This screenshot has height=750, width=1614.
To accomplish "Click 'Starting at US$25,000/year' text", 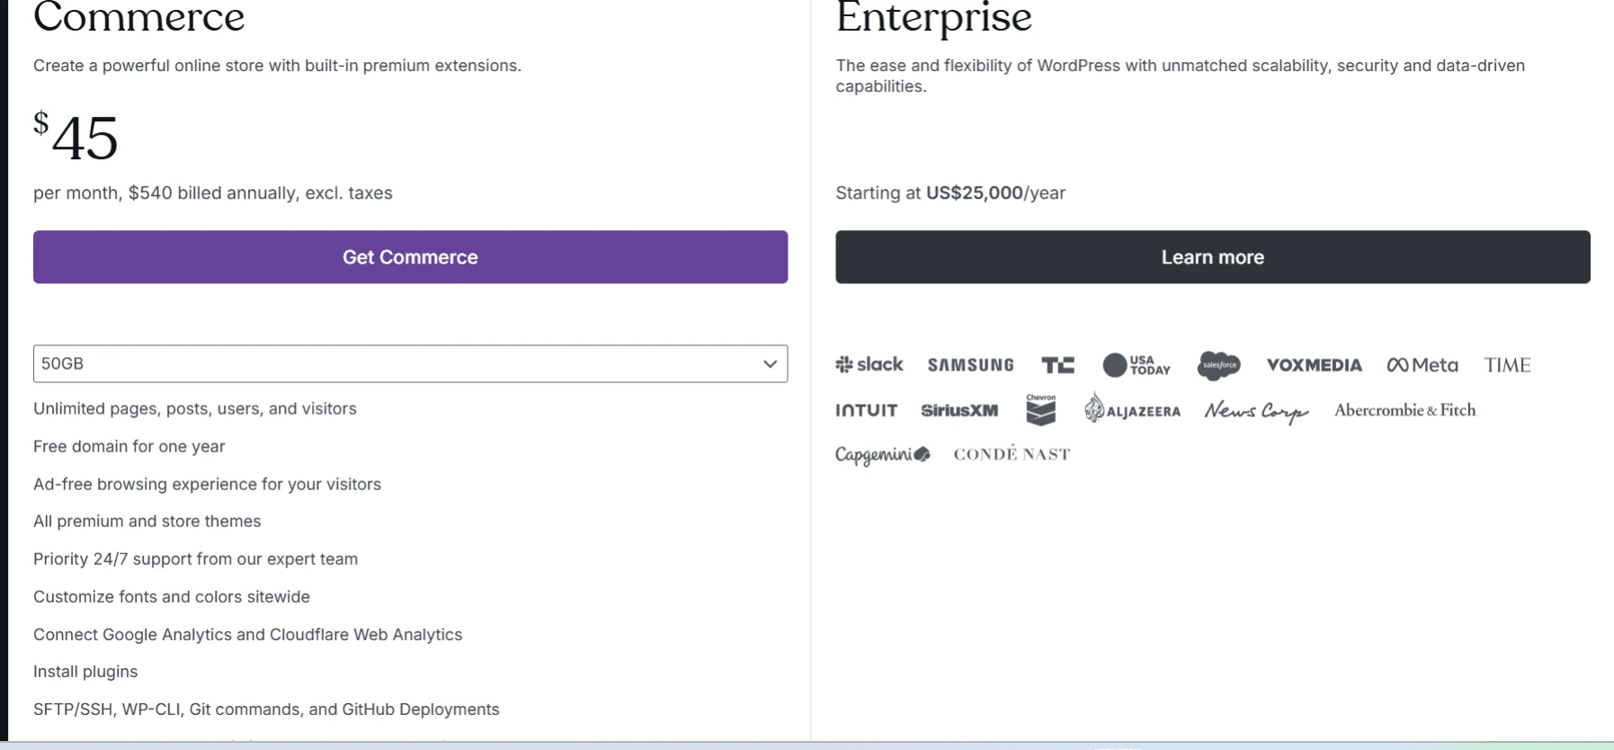I will (950, 193).
